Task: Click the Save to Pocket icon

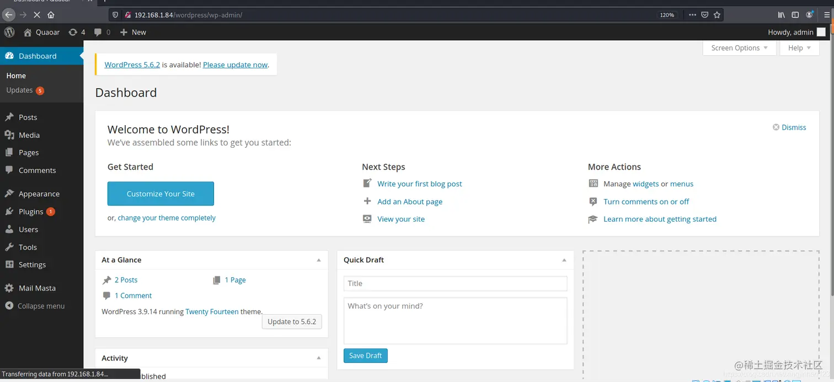Action: [x=704, y=15]
